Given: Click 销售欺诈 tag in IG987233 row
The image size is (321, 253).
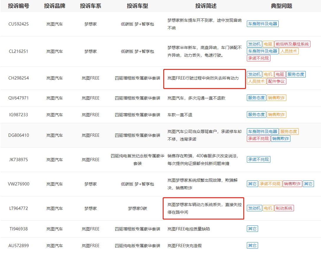Looking at the screenshot, I should [277, 114].
